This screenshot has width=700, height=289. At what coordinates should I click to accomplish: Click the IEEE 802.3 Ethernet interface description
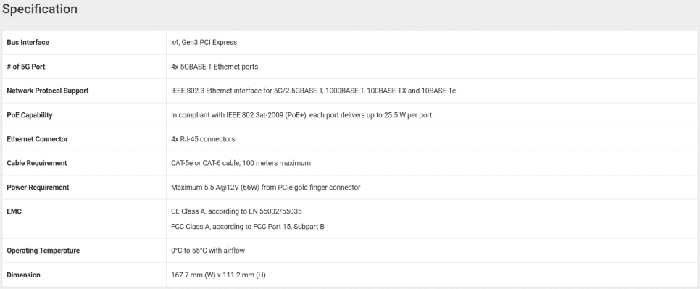click(313, 91)
